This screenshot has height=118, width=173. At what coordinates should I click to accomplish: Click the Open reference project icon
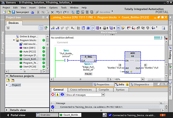[8, 80]
